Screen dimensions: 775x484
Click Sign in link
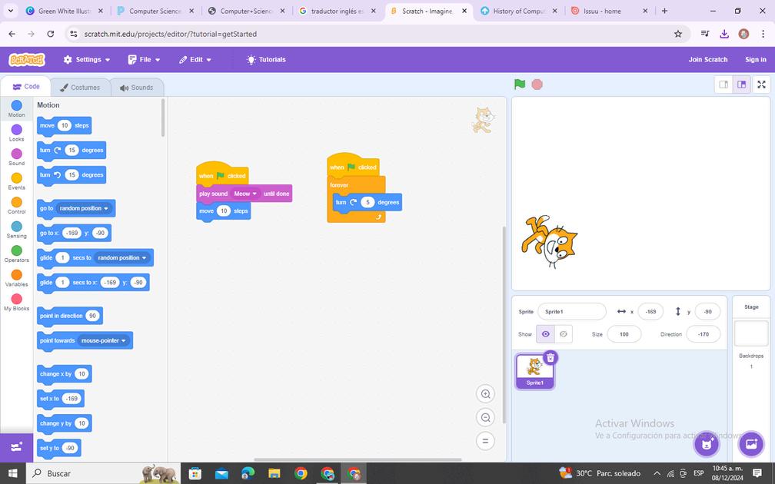755,59
